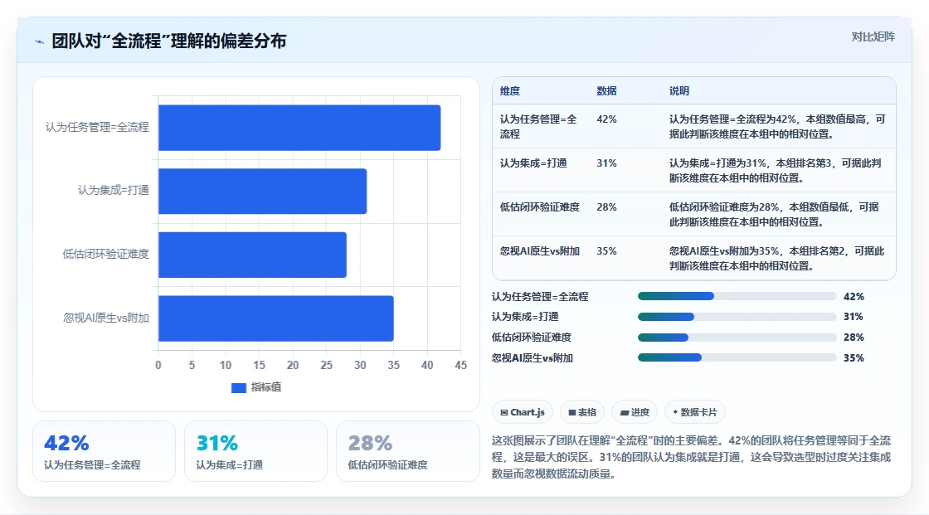
Task: Click chart y-axis label 低估闭环验证难度
Action: pos(105,254)
